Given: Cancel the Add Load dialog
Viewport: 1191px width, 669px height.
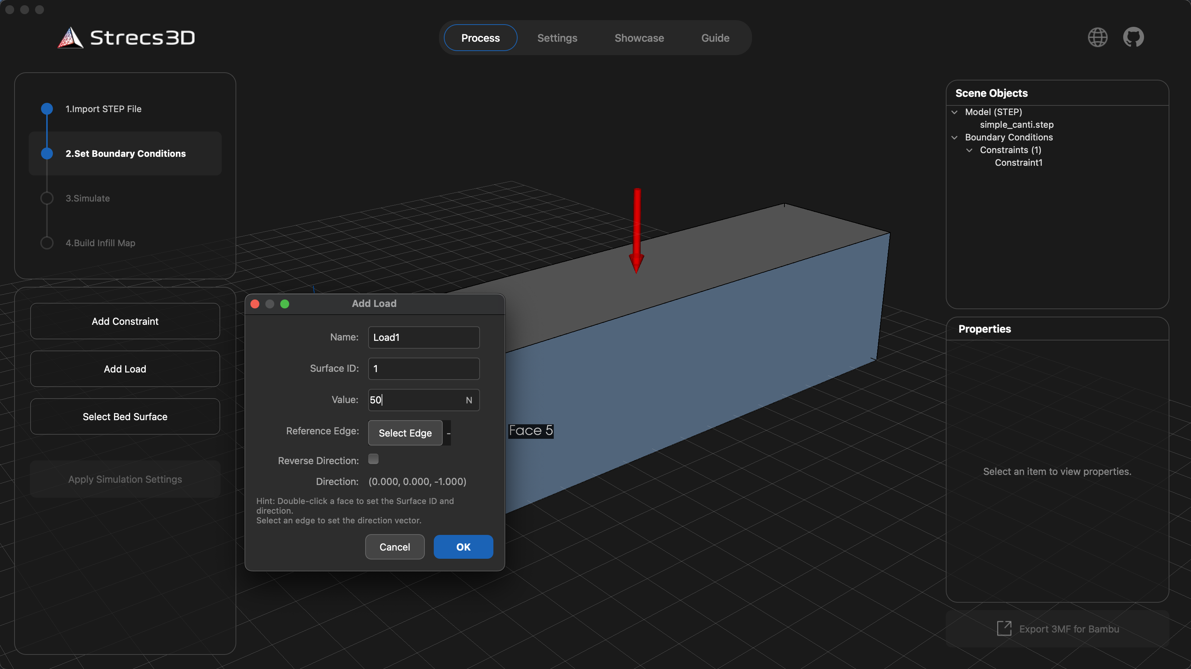Looking at the screenshot, I should point(394,546).
